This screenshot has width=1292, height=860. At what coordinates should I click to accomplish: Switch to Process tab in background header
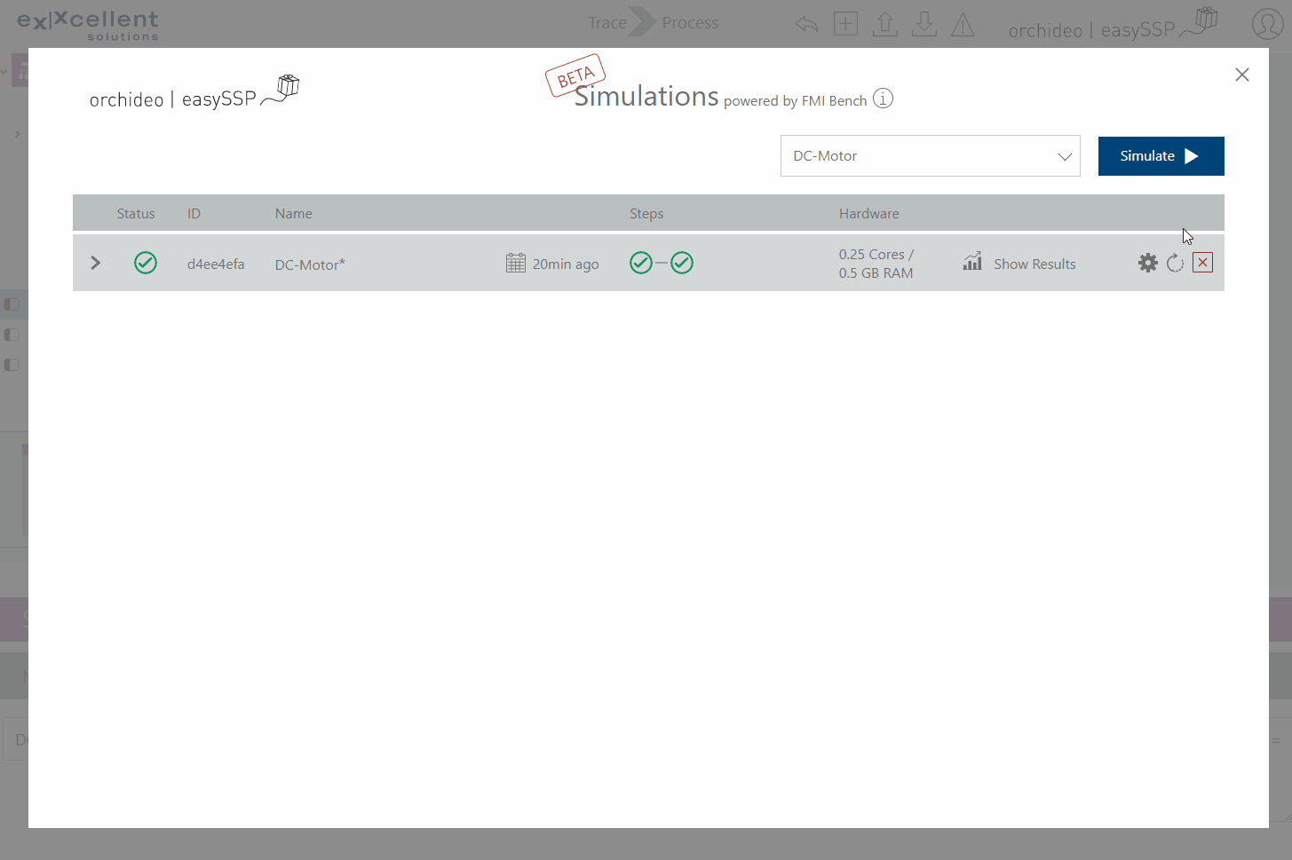click(690, 23)
